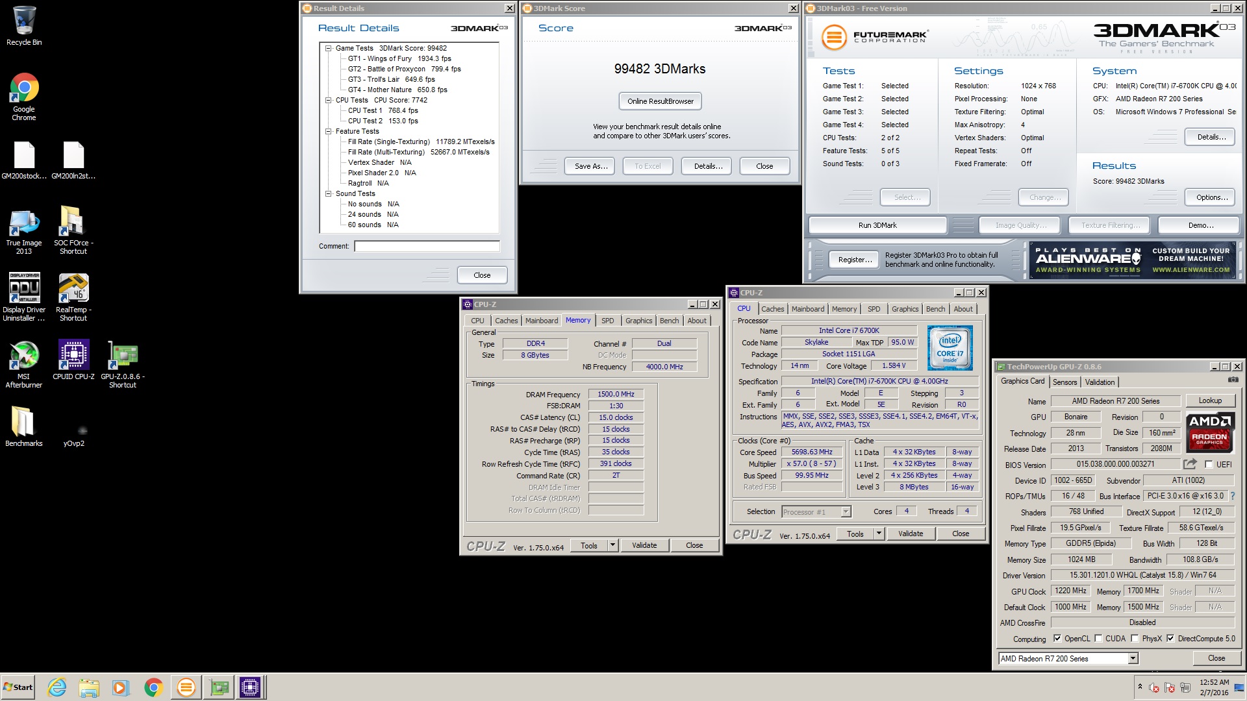Image resolution: width=1247 pixels, height=701 pixels.
Task: Toggle the UEFI checkbox in GPU-Z
Action: point(1209,465)
